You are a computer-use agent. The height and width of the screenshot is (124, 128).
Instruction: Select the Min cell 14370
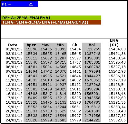coord(61,71)
